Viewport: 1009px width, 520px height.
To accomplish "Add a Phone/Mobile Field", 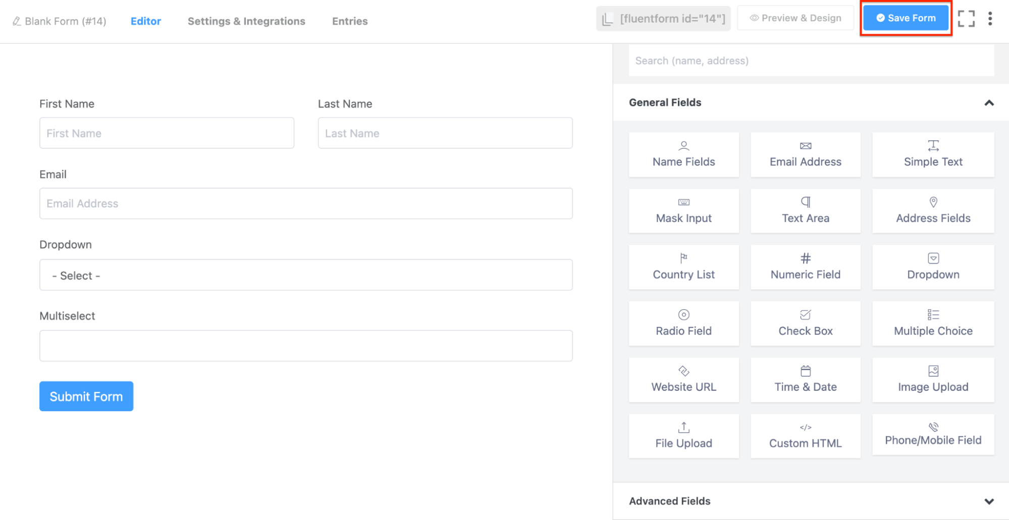I will pos(933,435).
